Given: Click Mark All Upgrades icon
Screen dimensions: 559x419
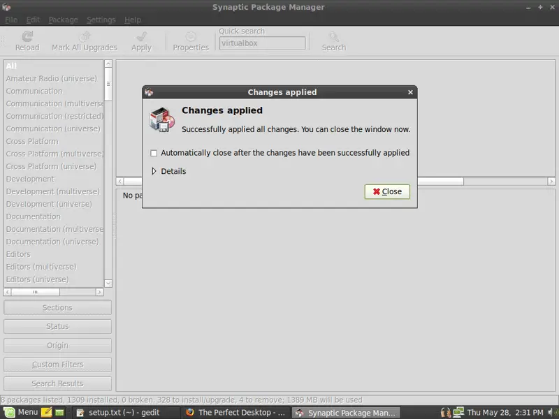Looking at the screenshot, I should pos(85,36).
